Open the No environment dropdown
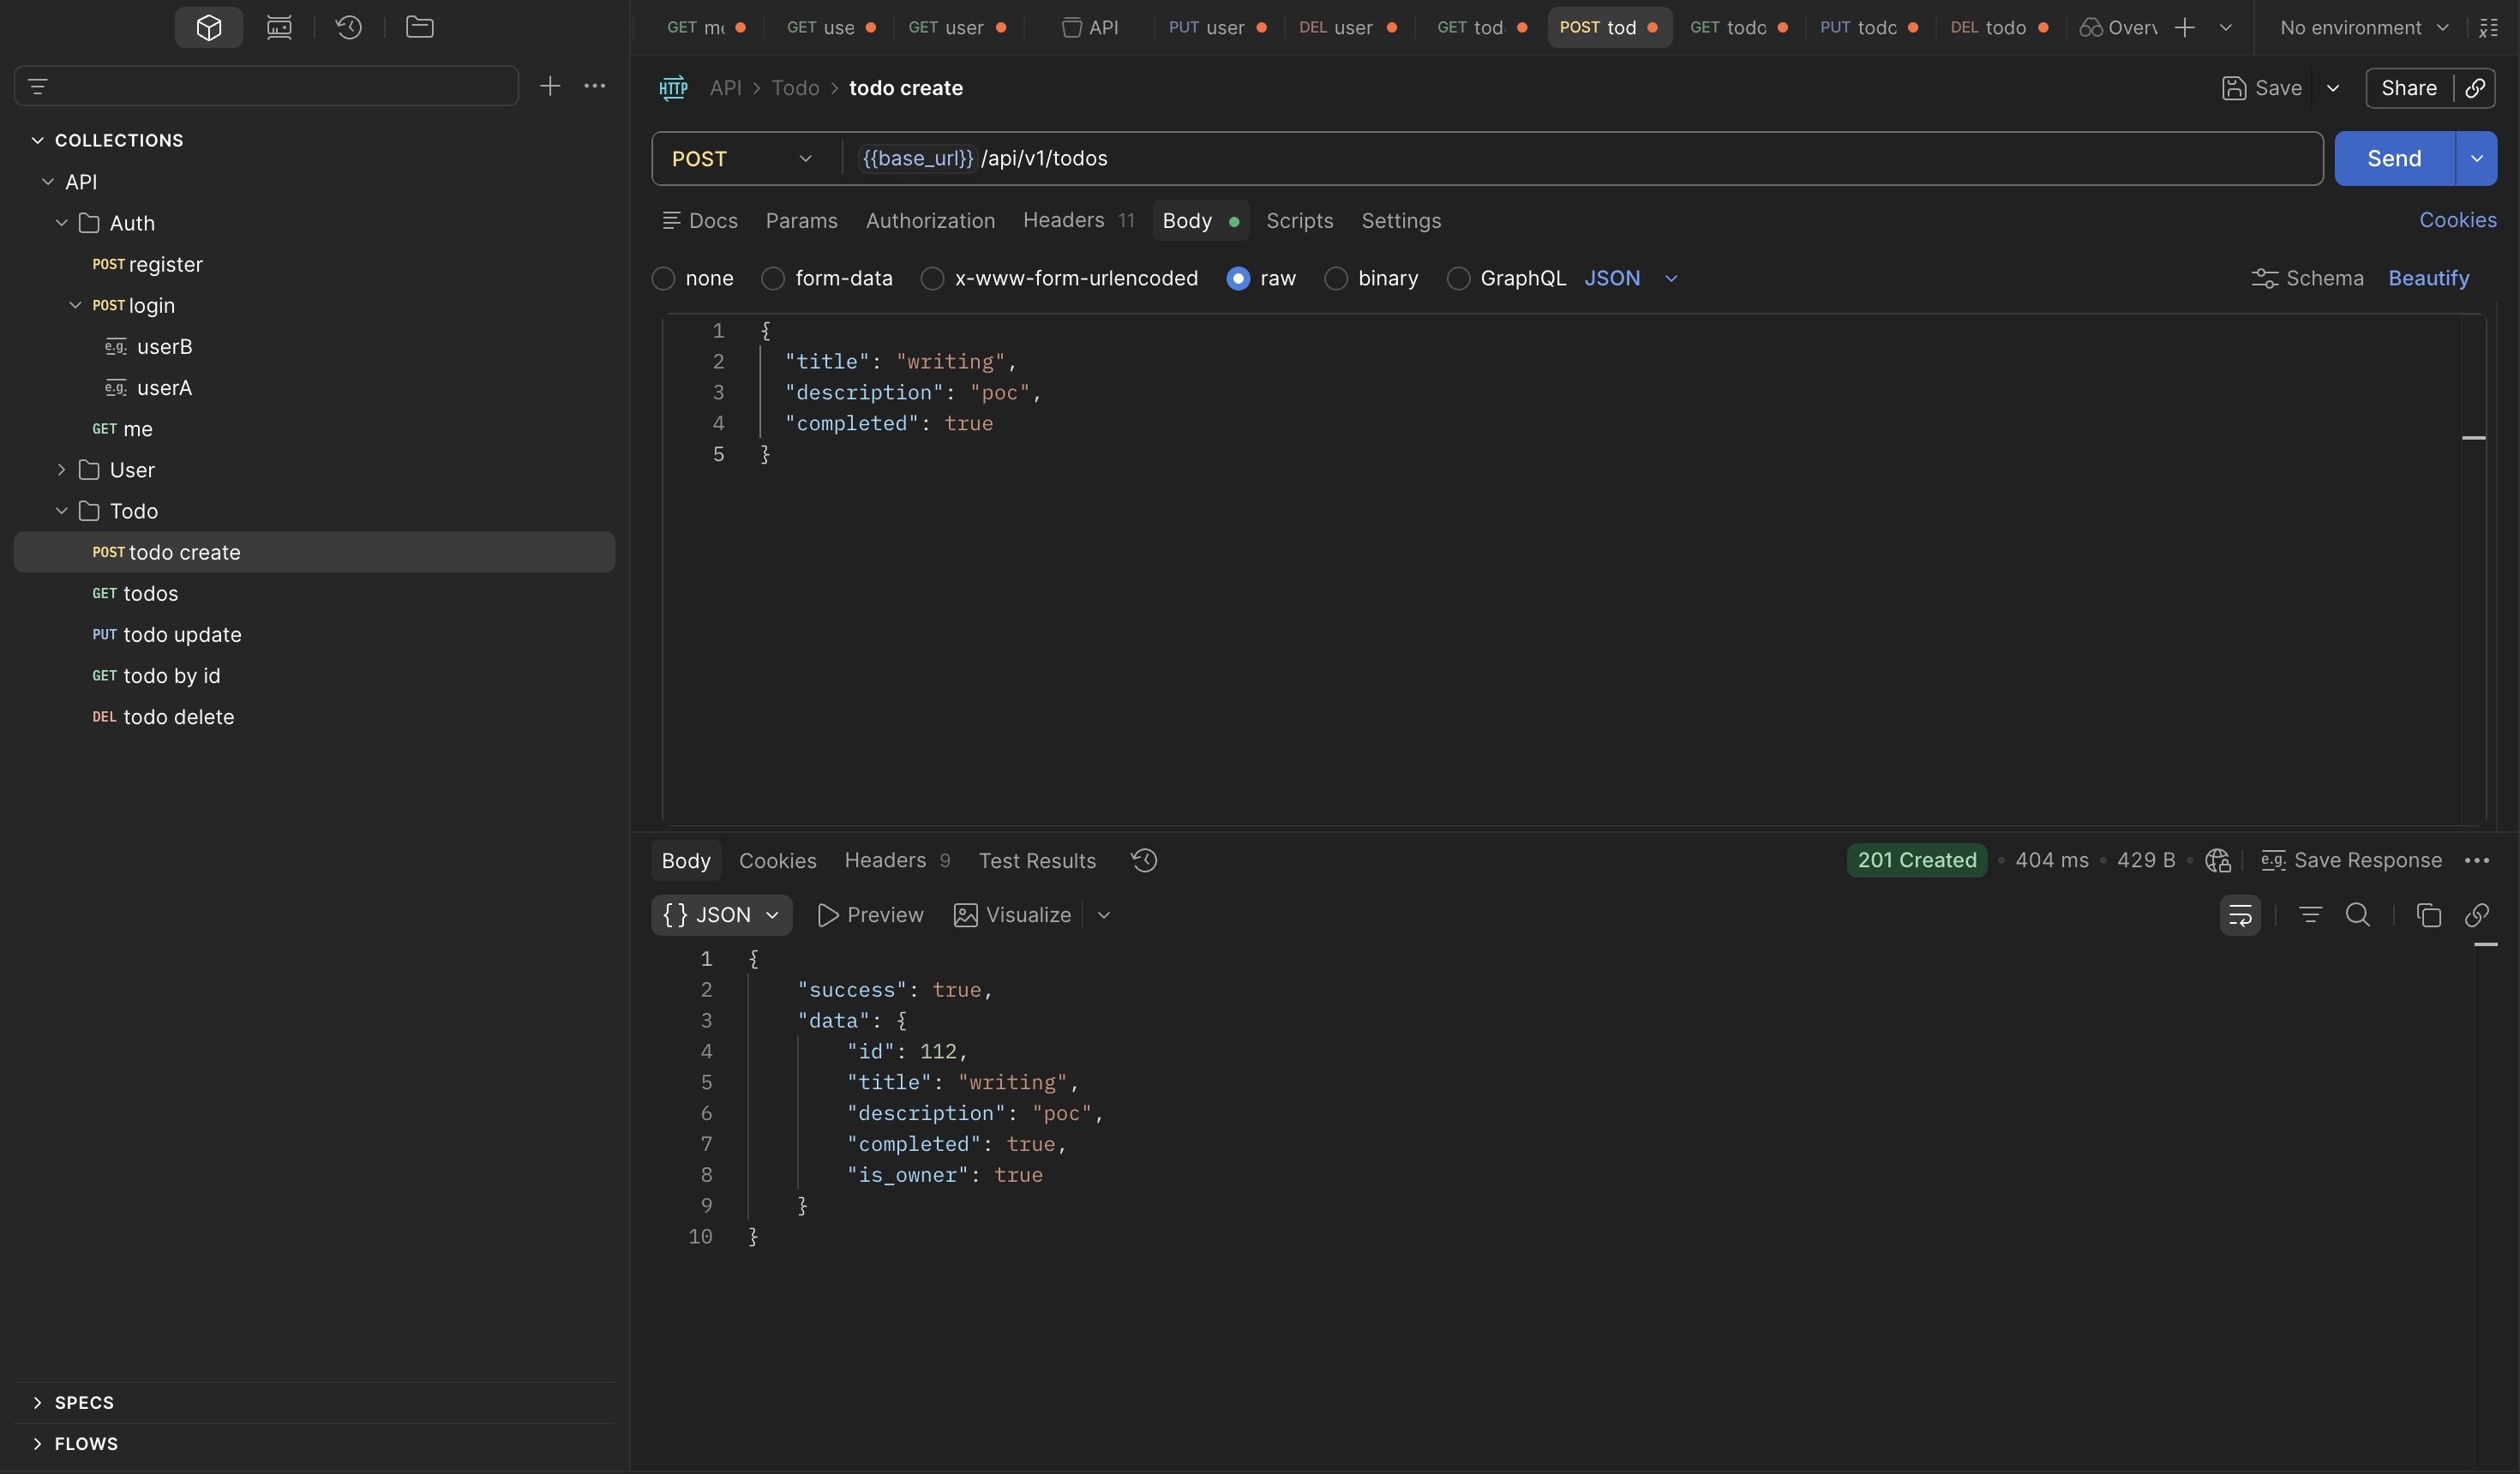Viewport: 2520px width, 1474px height. click(x=2364, y=28)
